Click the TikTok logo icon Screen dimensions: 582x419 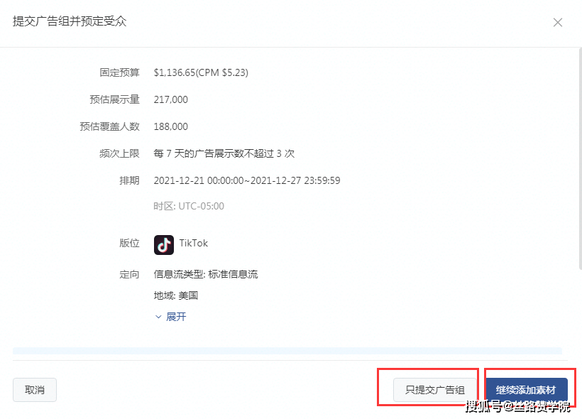click(x=164, y=244)
